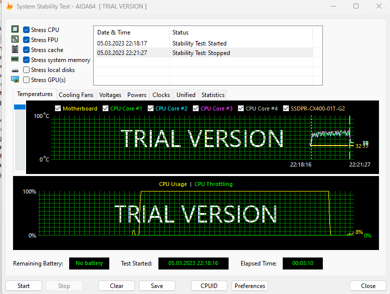390x294 pixels.
Task: Open the CPUID panel
Action: (209, 286)
